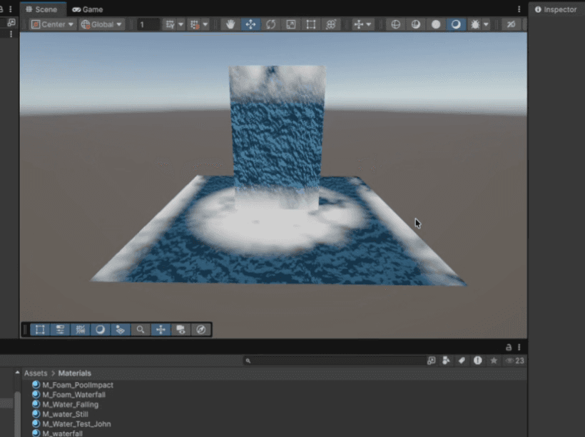Click the favorites star icon
This screenshot has width=585, height=437.
click(494, 361)
